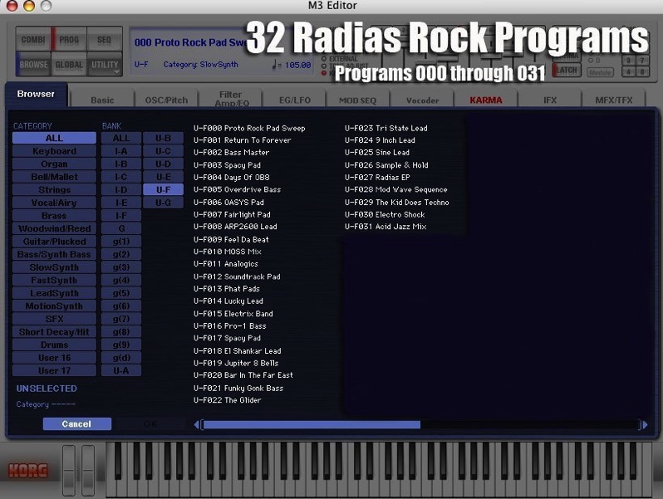Image resolution: width=663 pixels, height=499 pixels.
Task: Click the tempo value 105.00
Action: click(297, 65)
